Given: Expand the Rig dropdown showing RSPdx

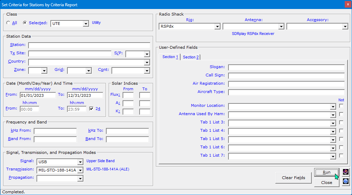Looking at the screenshot, I should coord(217,26).
